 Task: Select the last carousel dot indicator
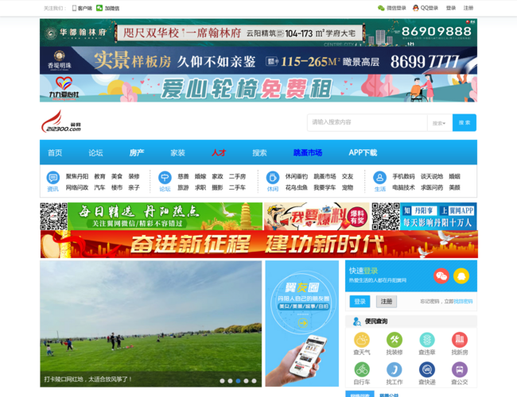pos(254,381)
